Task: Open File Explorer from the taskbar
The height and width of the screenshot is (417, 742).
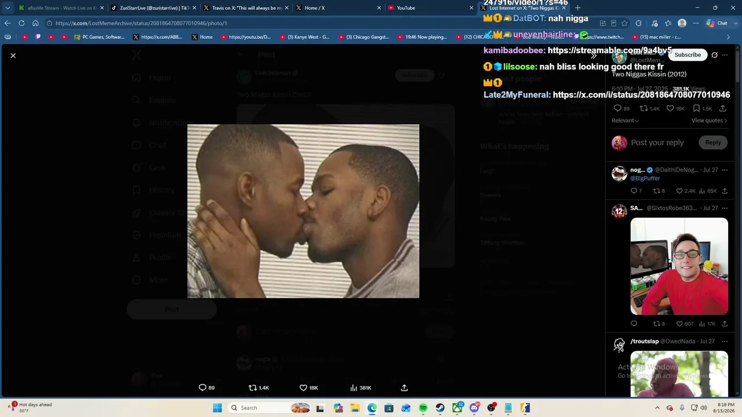Action: (x=355, y=408)
